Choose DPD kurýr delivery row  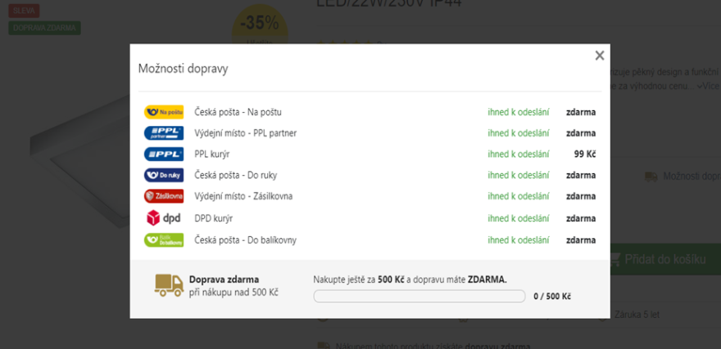[370, 218]
